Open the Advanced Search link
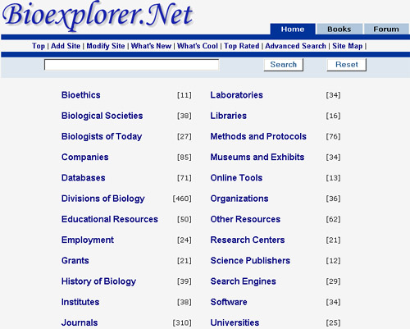 [295, 46]
